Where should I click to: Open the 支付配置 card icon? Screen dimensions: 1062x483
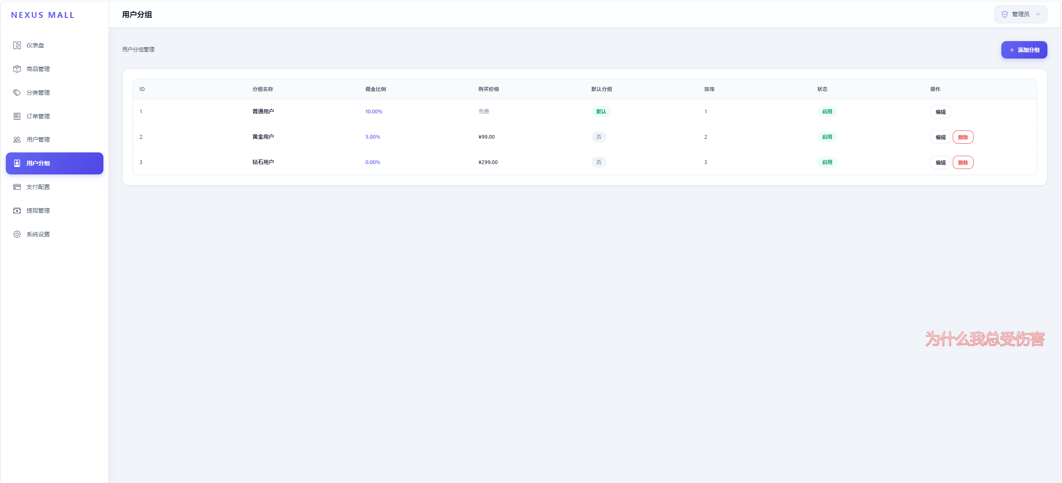(17, 187)
